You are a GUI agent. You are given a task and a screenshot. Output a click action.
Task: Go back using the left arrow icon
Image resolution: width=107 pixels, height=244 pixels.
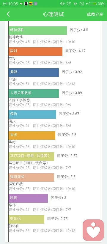tap(8, 14)
